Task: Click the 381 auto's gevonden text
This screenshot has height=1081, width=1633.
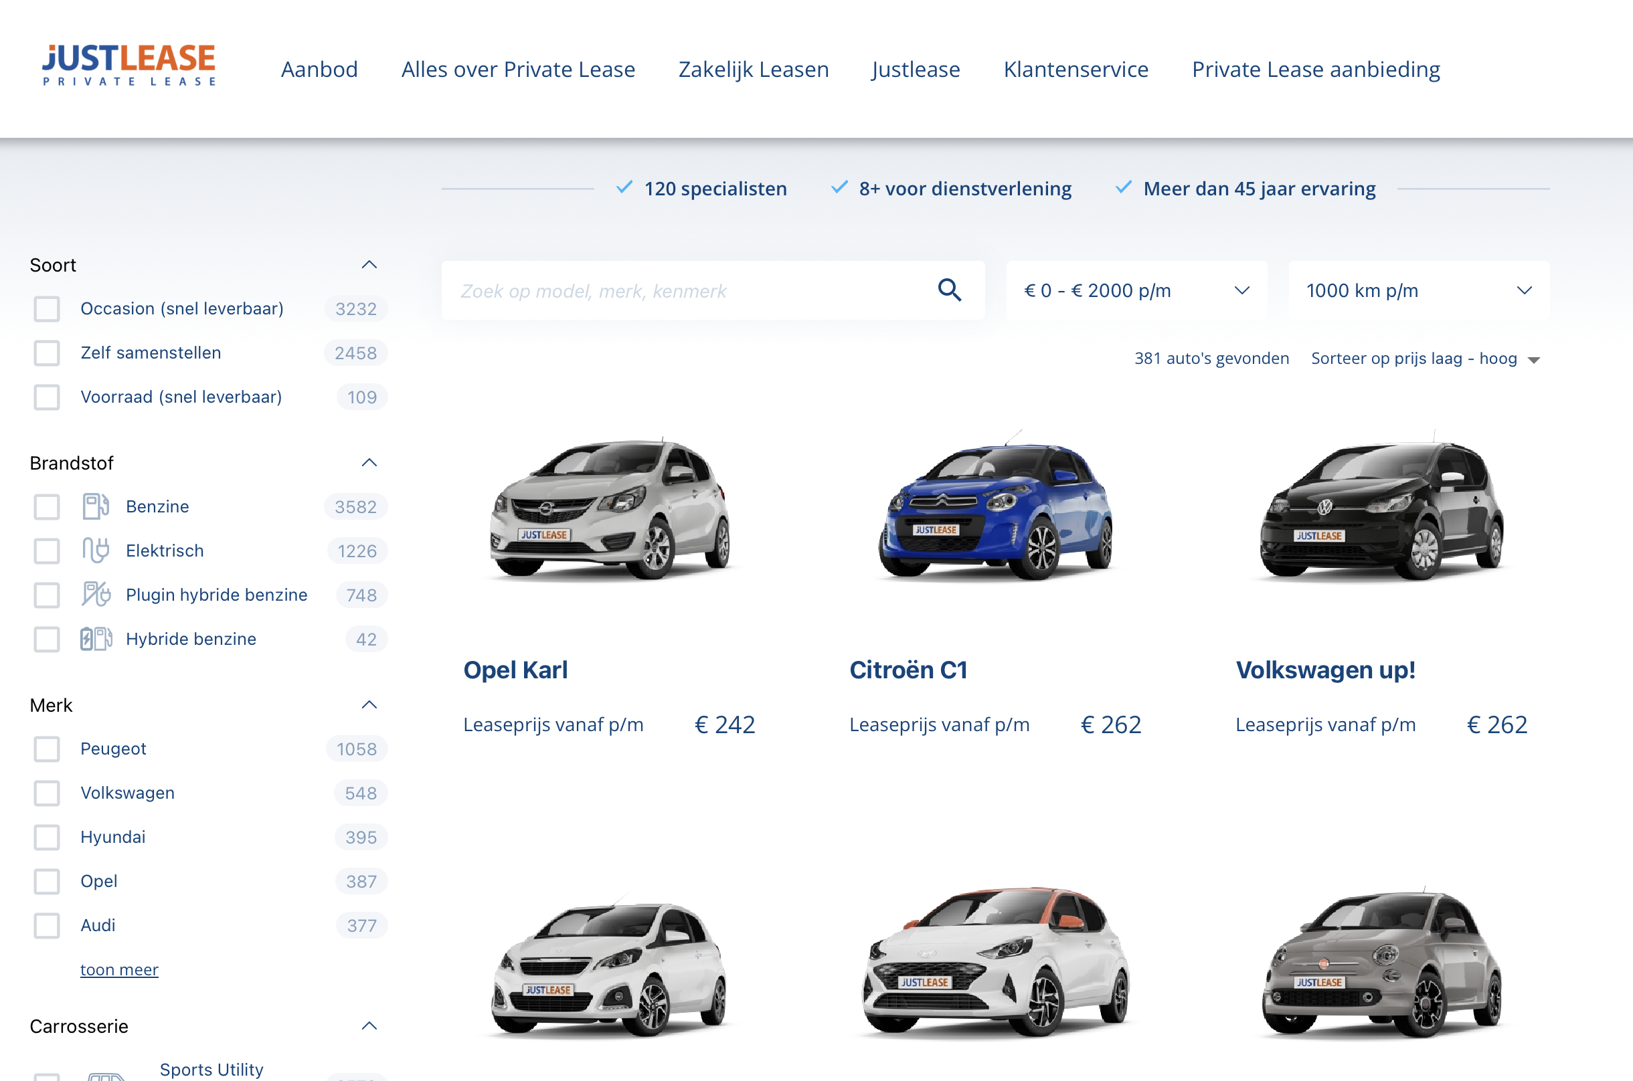Action: (1211, 359)
